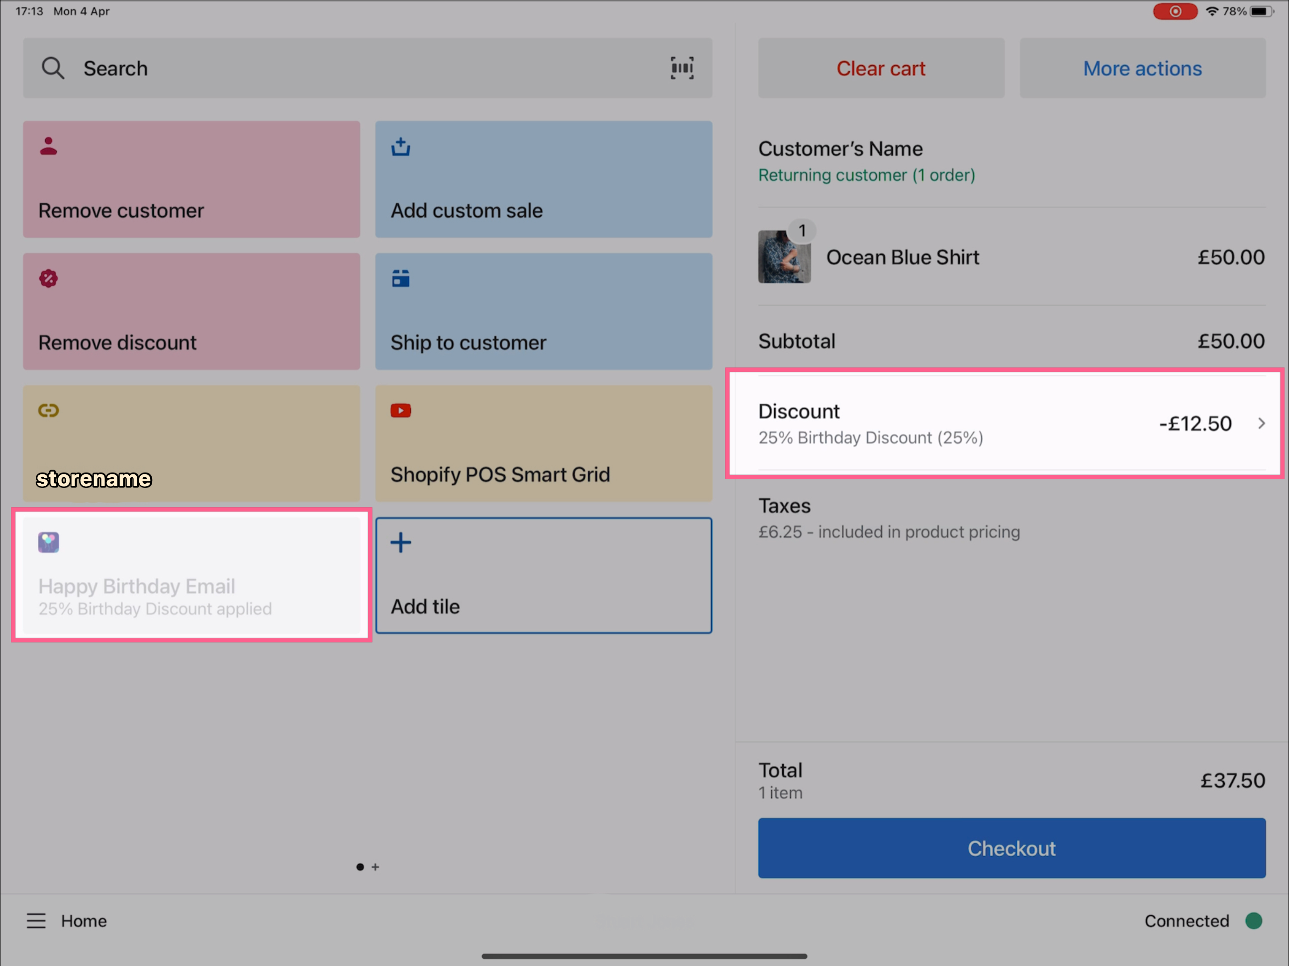This screenshot has width=1289, height=966.
Task: Open the storename link tile
Action: pos(191,443)
